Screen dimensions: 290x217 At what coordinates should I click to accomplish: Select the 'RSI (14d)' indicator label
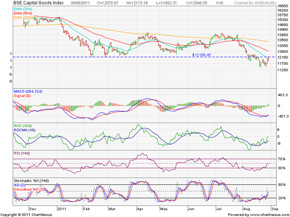click(22, 153)
